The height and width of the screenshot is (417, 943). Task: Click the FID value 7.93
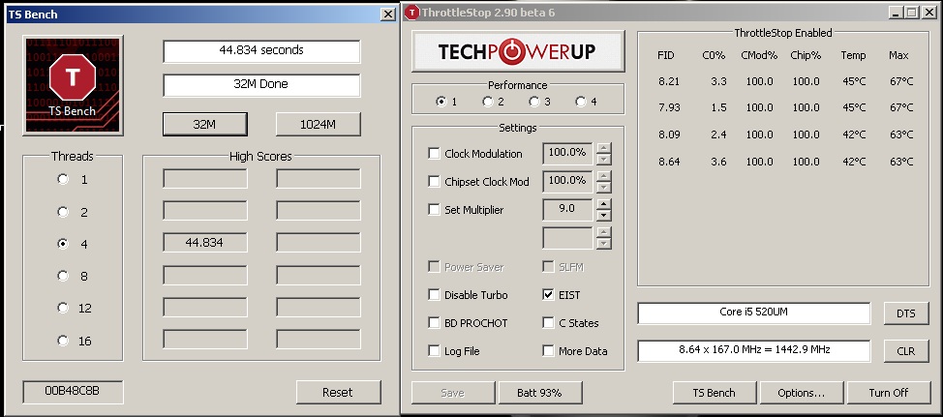tap(669, 107)
